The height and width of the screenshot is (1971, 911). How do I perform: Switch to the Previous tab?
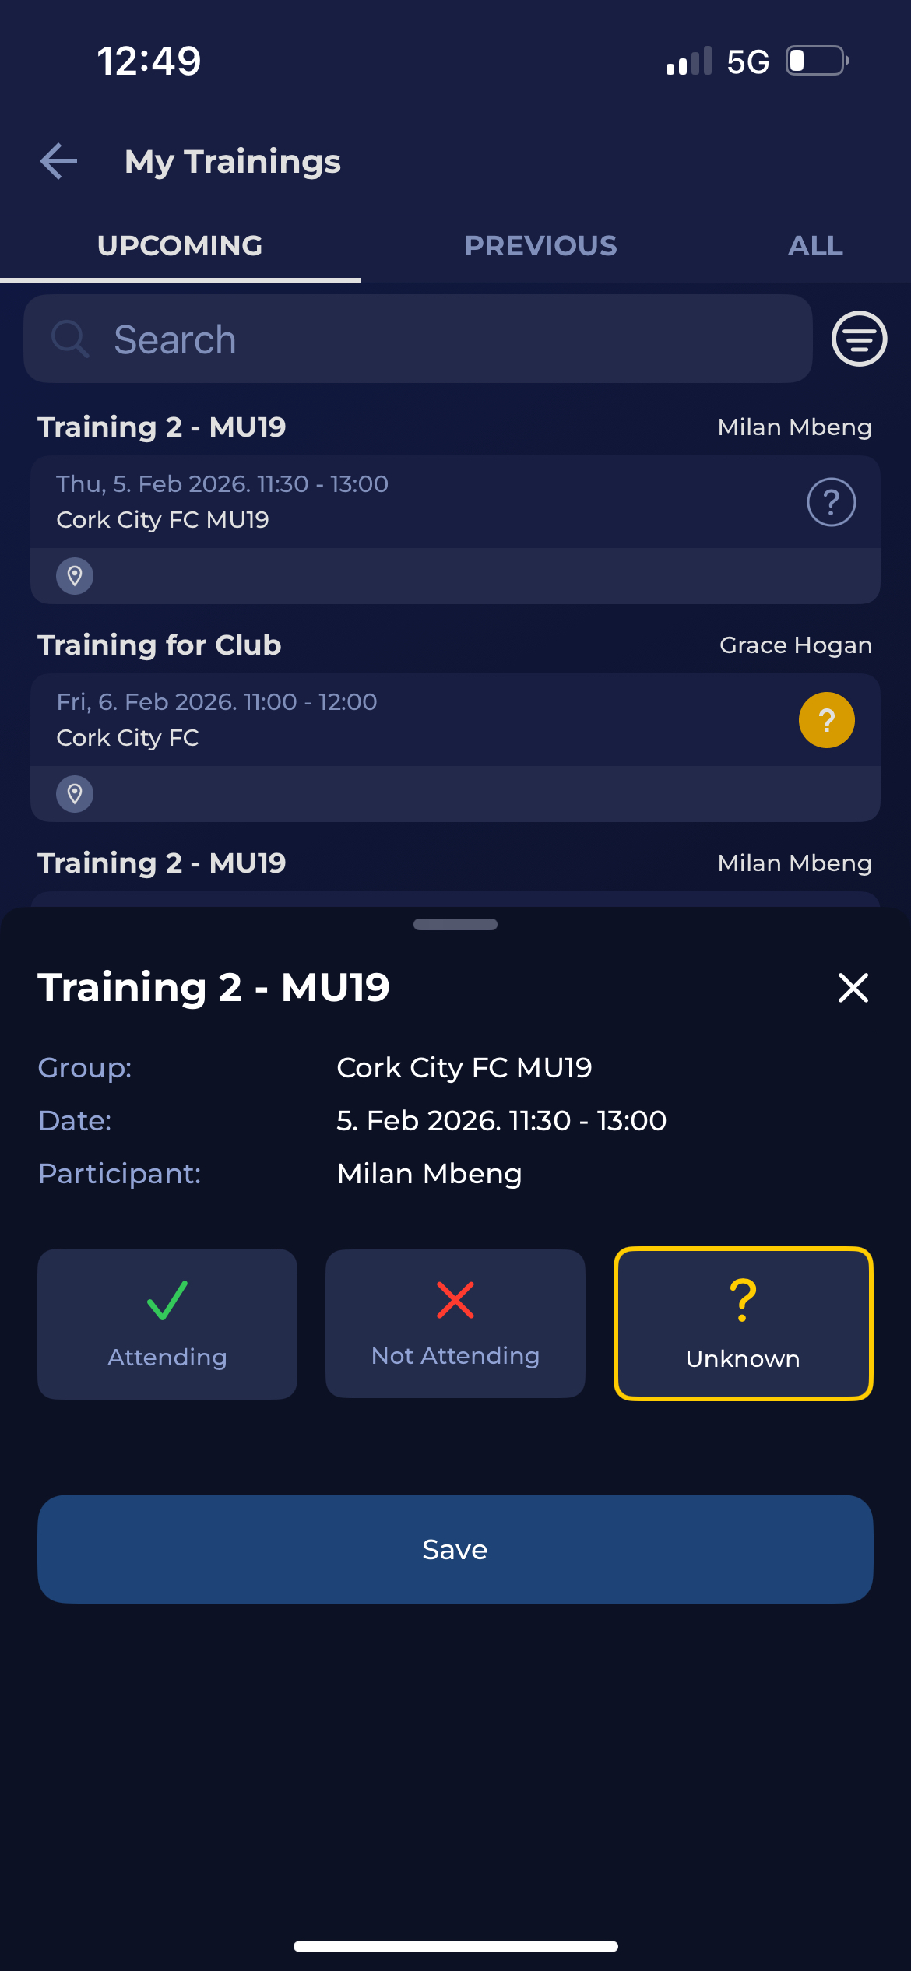(x=540, y=246)
